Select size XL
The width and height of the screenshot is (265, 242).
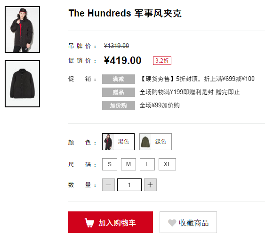pyautogui.click(x=167, y=164)
